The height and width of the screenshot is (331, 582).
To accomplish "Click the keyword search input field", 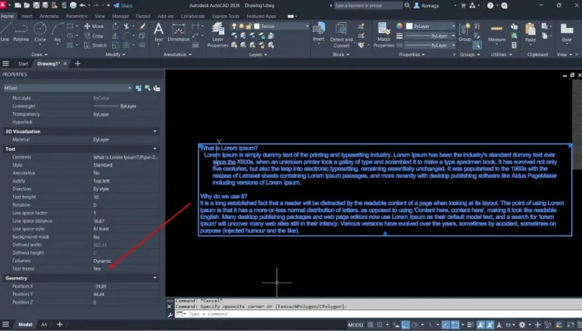I will tap(368, 5).
